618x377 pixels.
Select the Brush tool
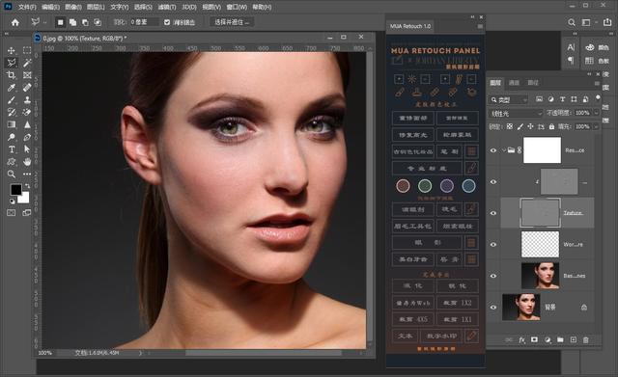pos(11,100)
